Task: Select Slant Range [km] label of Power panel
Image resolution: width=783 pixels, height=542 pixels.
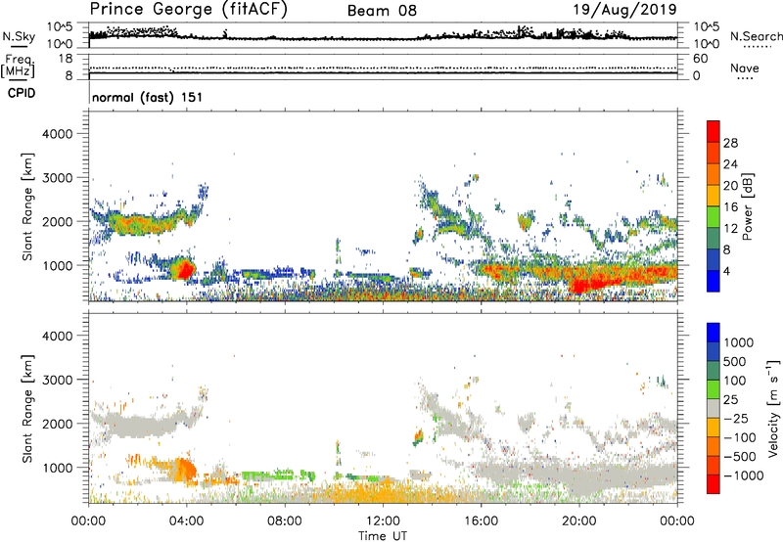Action: 27,206
